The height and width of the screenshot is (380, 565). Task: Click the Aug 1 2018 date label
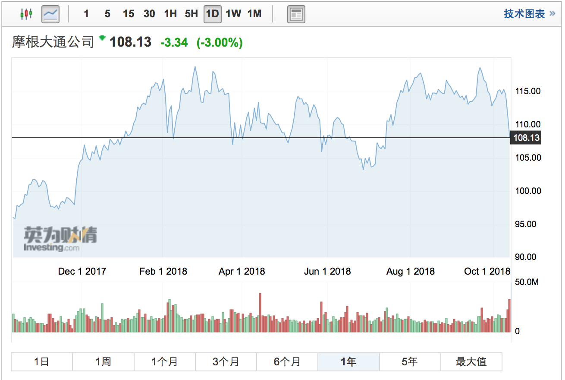coord(411,271)
